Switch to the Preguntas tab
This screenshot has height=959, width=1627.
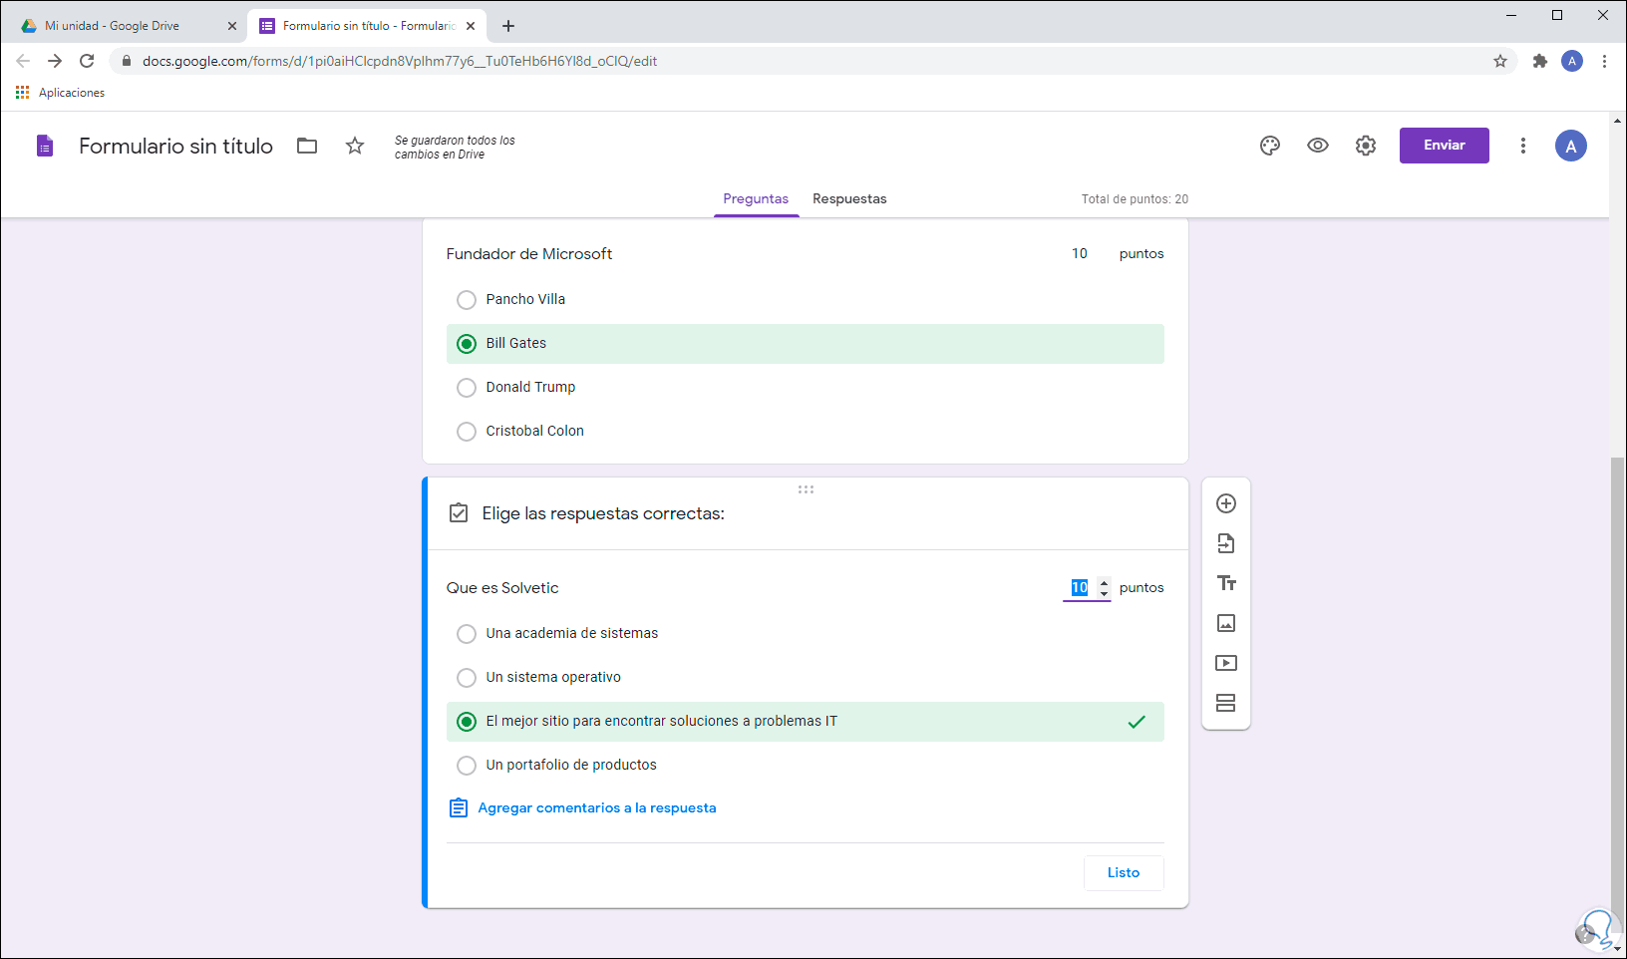pos(756,198)
